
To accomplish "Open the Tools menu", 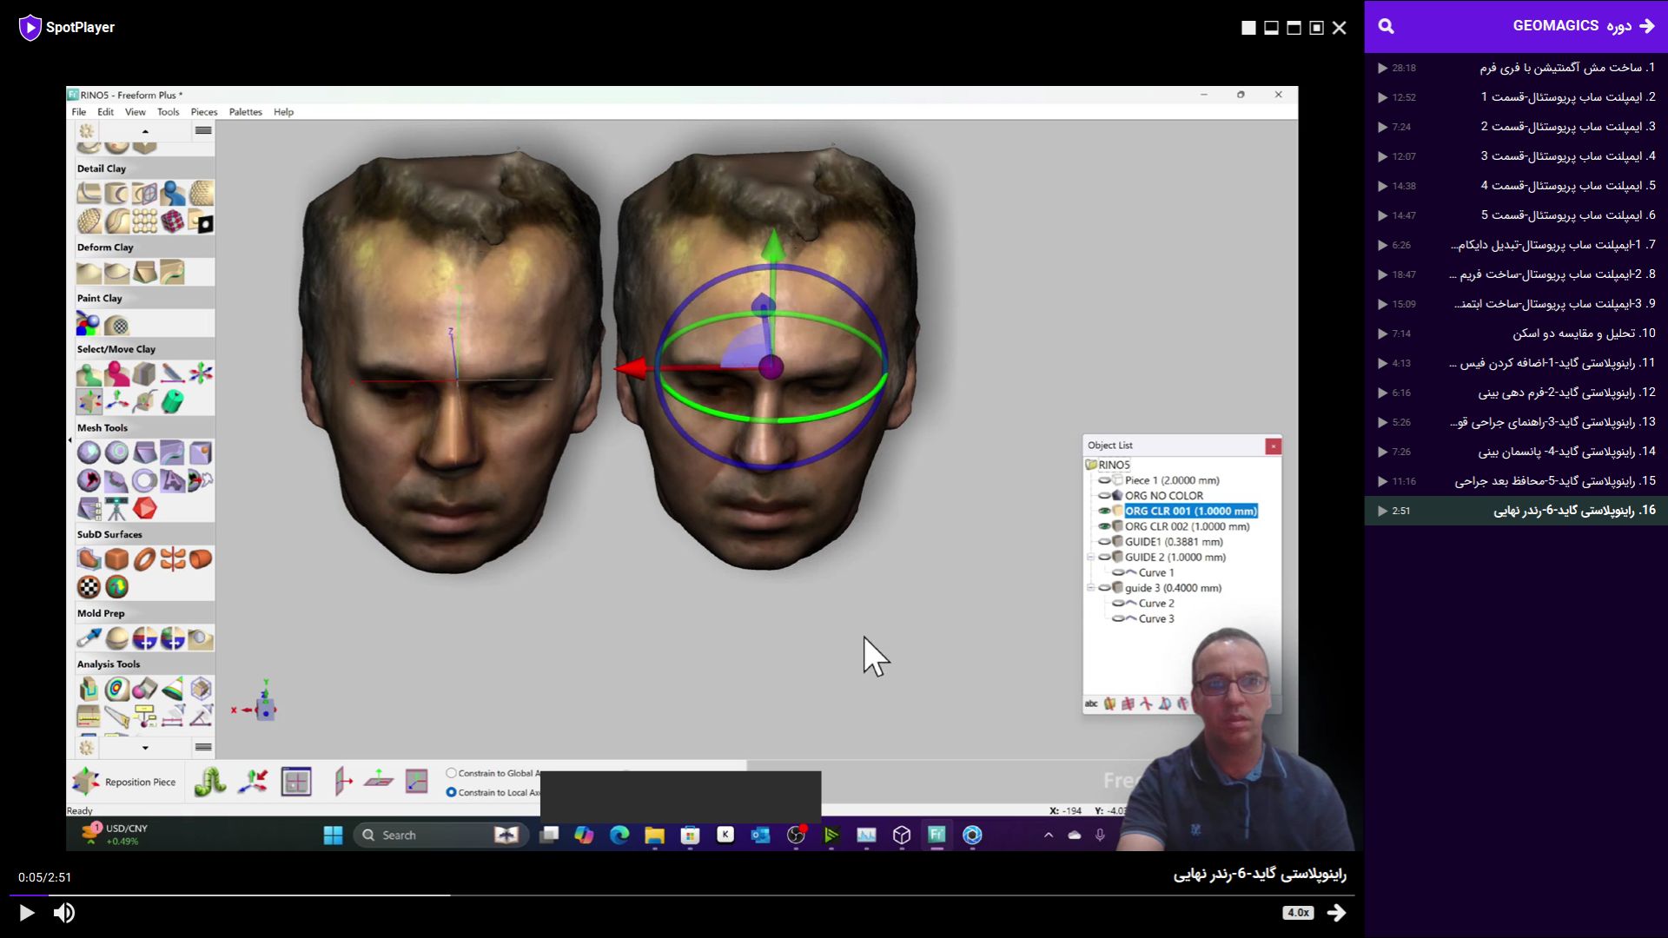I will click(x=168, y=112).
